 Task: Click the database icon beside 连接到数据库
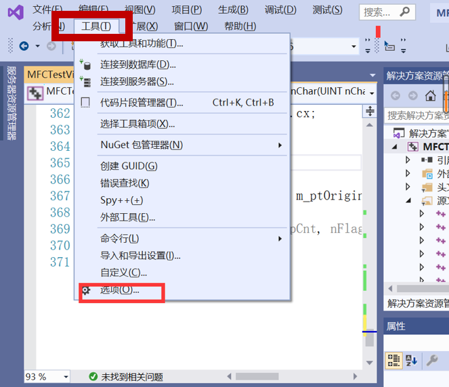85,65
